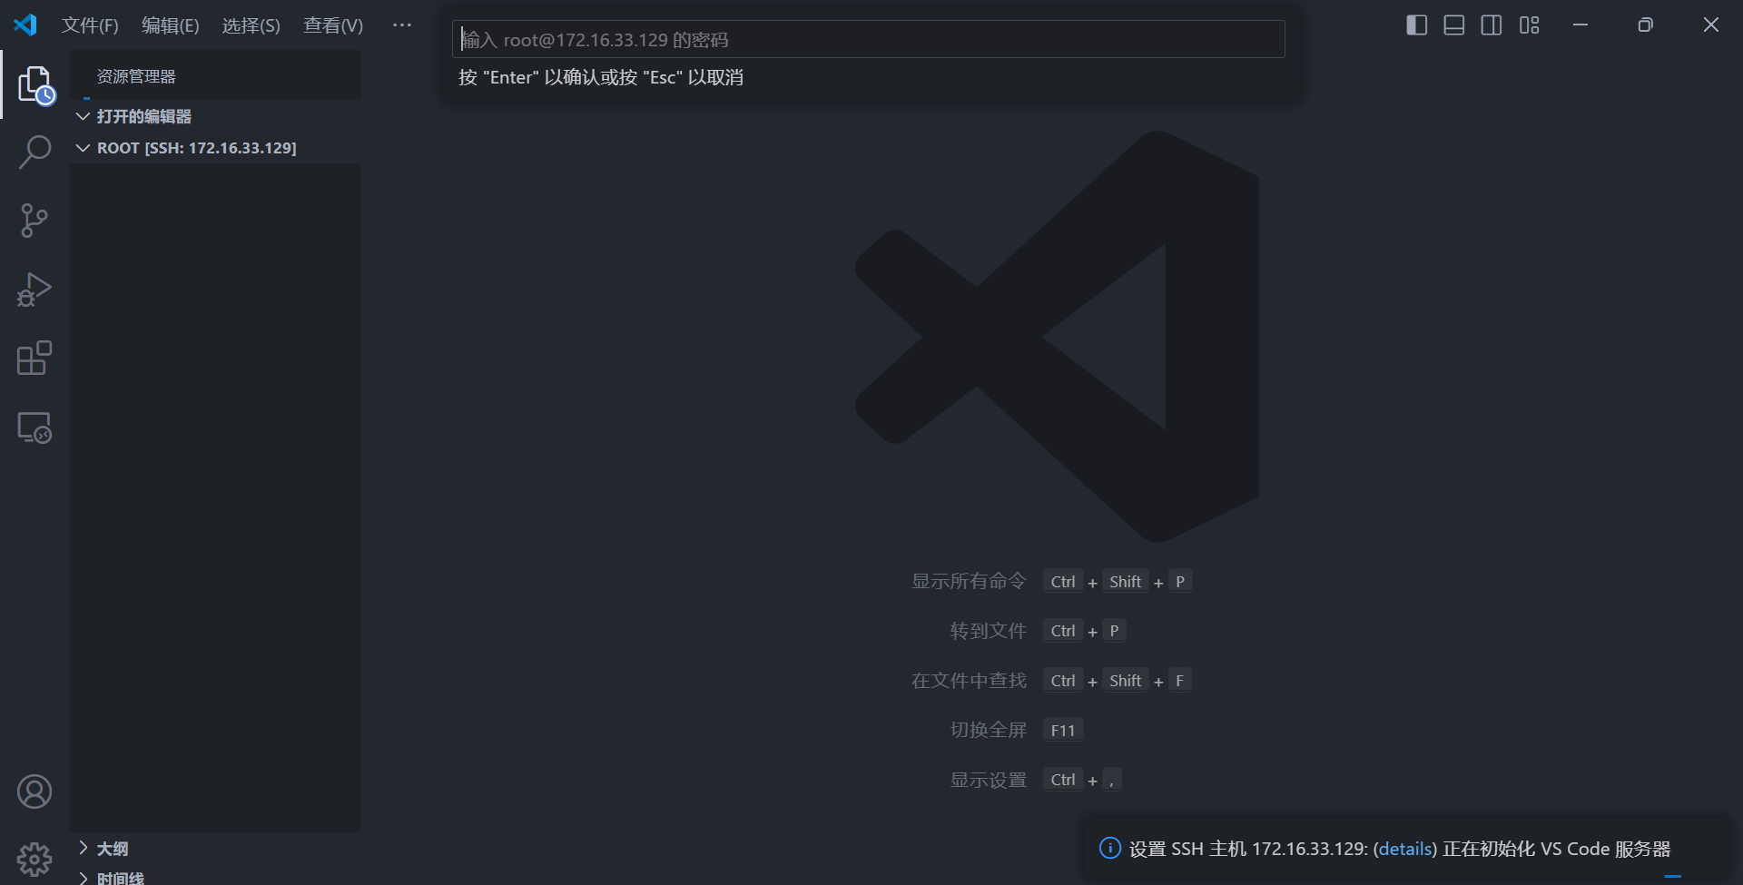Open the Source Control view icon
Image resolution: width=1743 pixels, height=885 pixels.
coord(34,221)
